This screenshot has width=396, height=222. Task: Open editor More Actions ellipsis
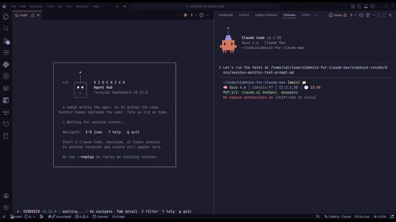tap(208, 15)
